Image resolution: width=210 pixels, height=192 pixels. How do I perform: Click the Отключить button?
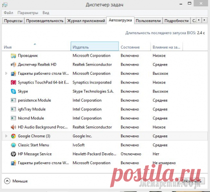pyautogui.click(x=191, y=181)
